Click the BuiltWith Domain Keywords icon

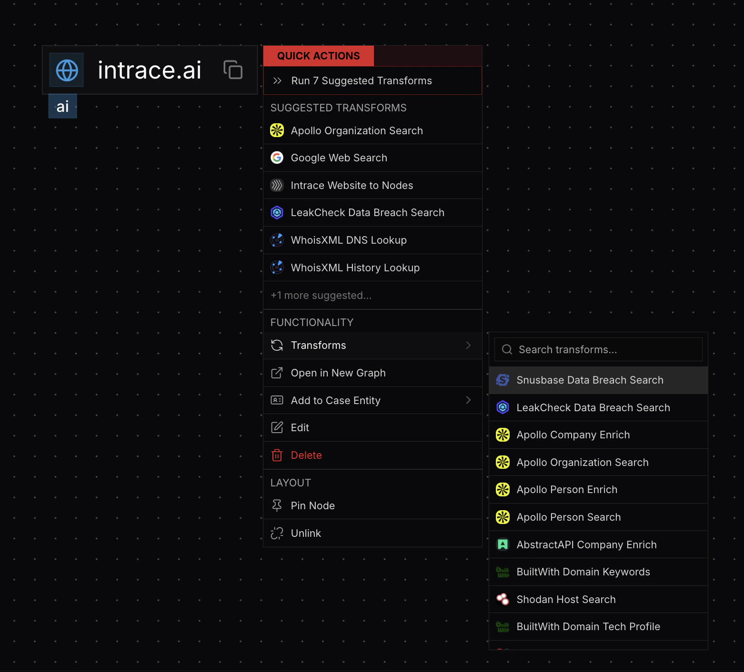tap(503, 572)
